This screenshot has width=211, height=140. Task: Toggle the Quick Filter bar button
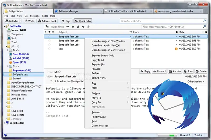[x=83, y=21]
